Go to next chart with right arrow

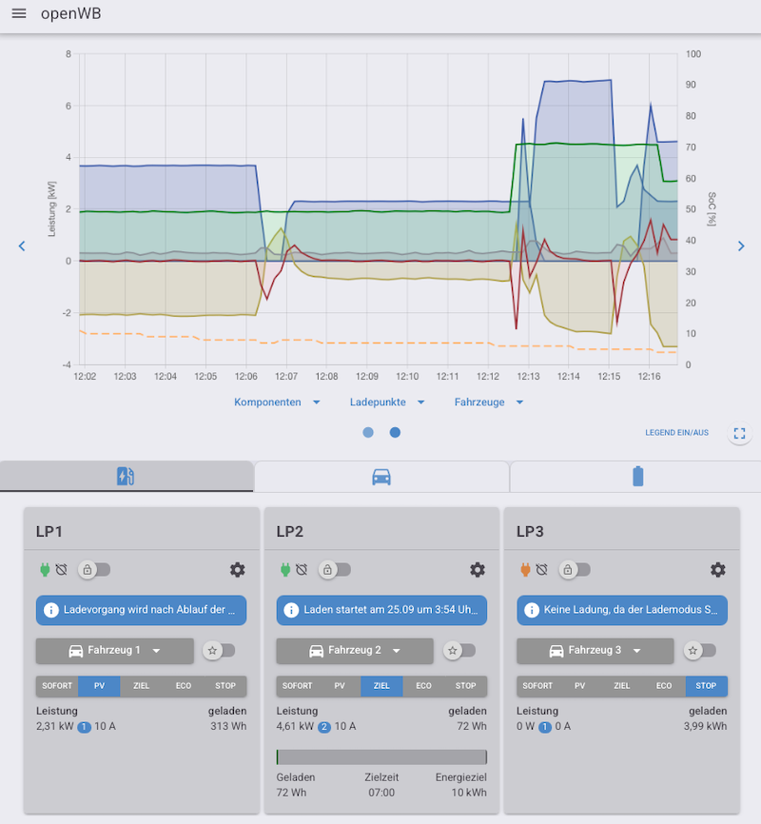click(x=741, y=246)
